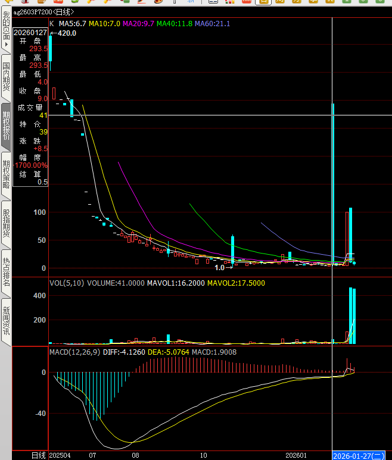
Task: Open the 期权策略 sidebar tab
Action: click(6, 174)
